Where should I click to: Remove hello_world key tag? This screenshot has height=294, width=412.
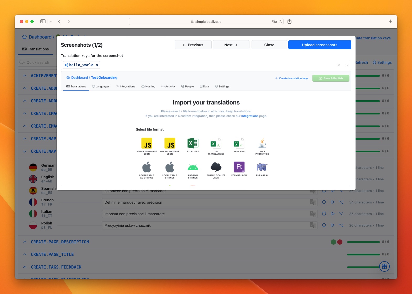tap(97, 65)
